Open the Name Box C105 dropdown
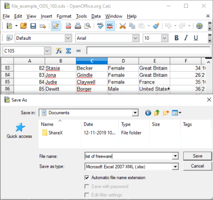Image resolution: width=213 pixels, height=200 pixels. (47, 51)
